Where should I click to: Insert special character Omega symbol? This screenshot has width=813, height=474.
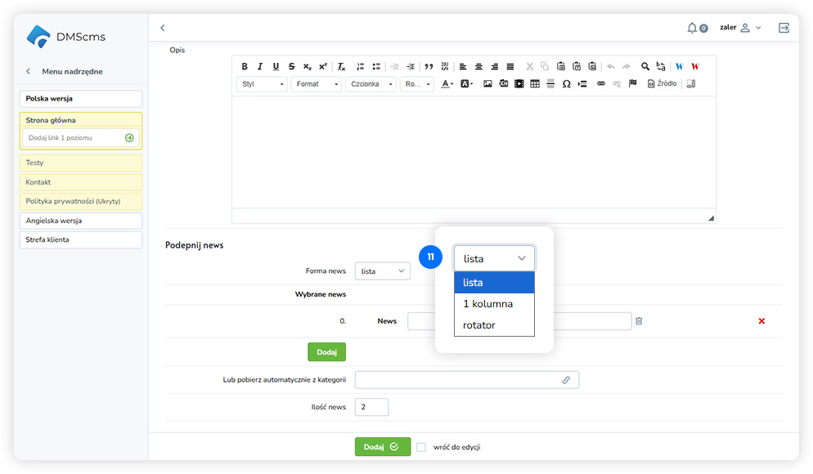click(x=566, y=84)
